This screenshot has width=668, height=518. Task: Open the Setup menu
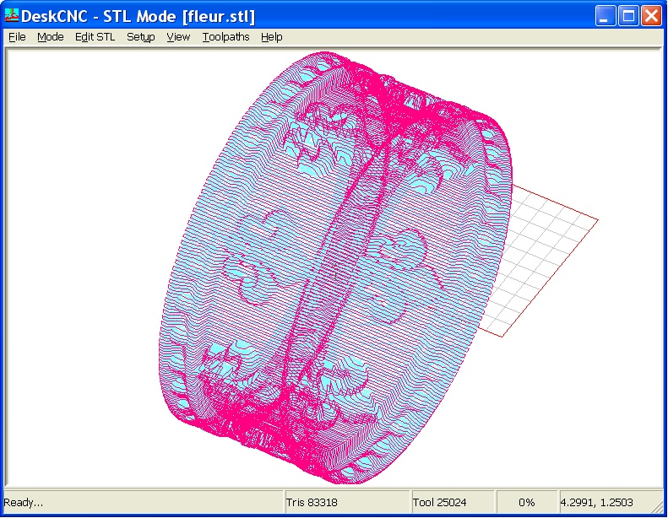pos(141,37)
